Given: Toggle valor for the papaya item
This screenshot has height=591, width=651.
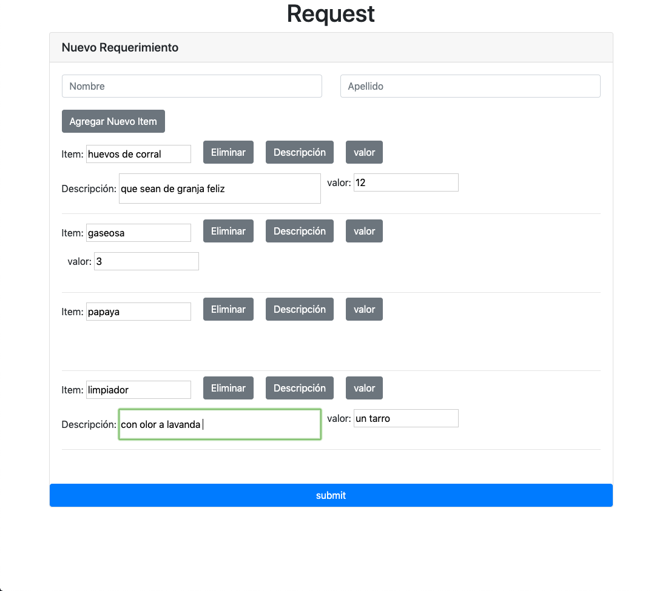Looking at the screenshot, I should (364, 309).
